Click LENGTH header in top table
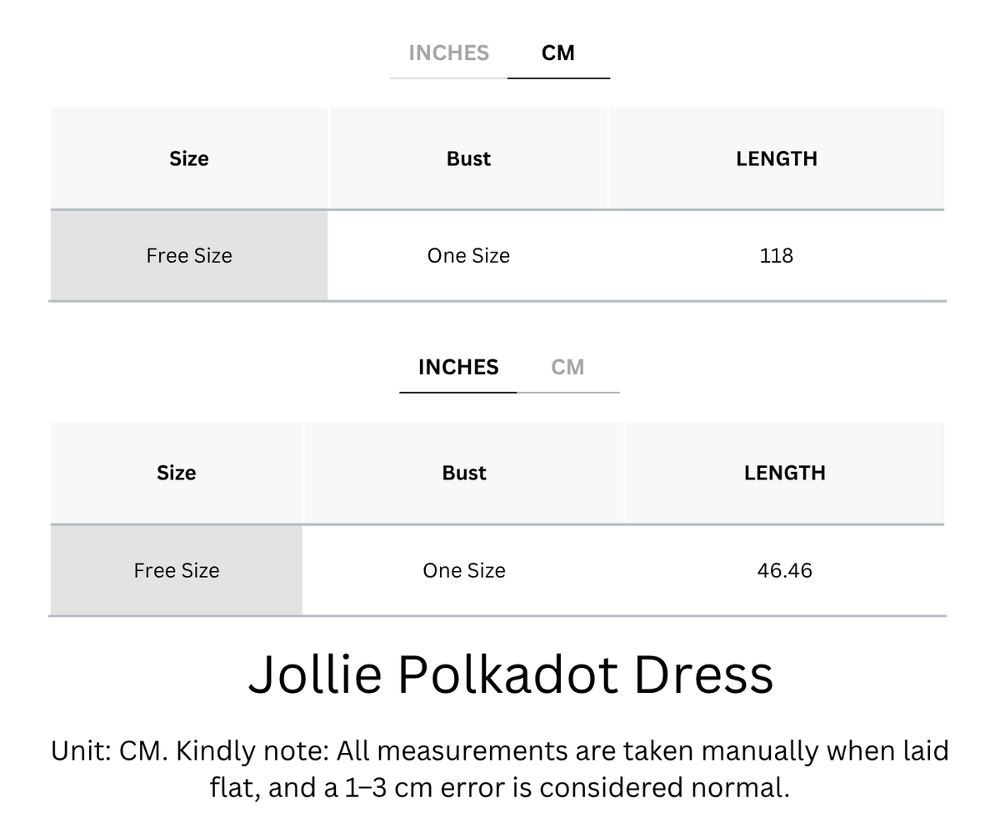1000x828 pixels. tap(777, 158)
